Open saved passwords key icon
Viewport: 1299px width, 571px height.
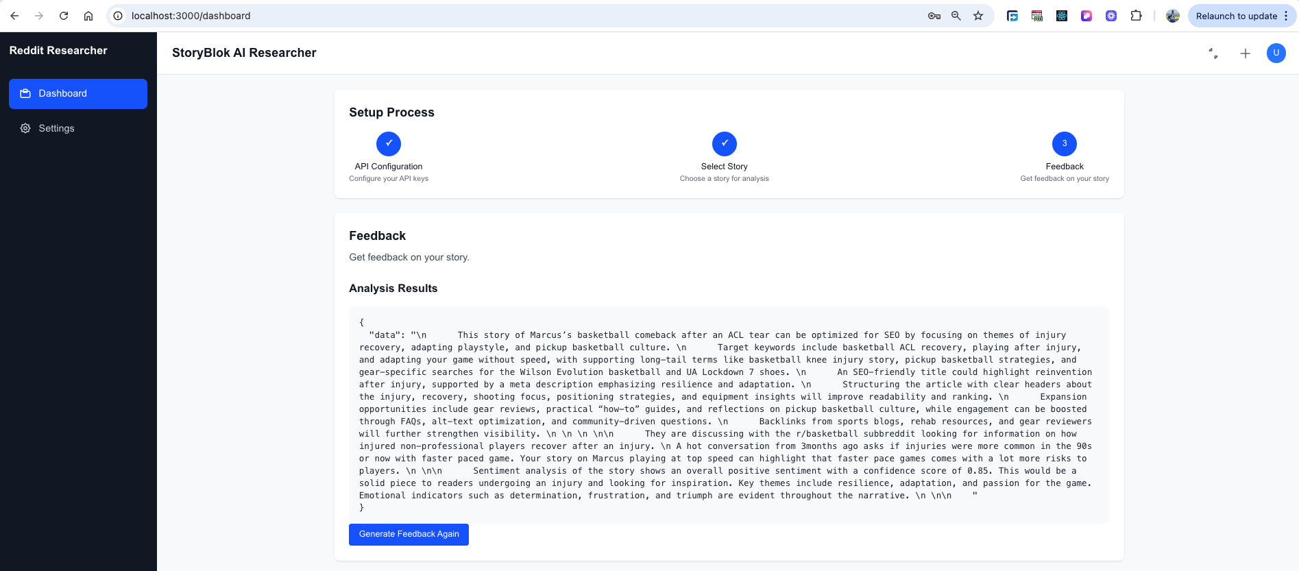(934, 16)
